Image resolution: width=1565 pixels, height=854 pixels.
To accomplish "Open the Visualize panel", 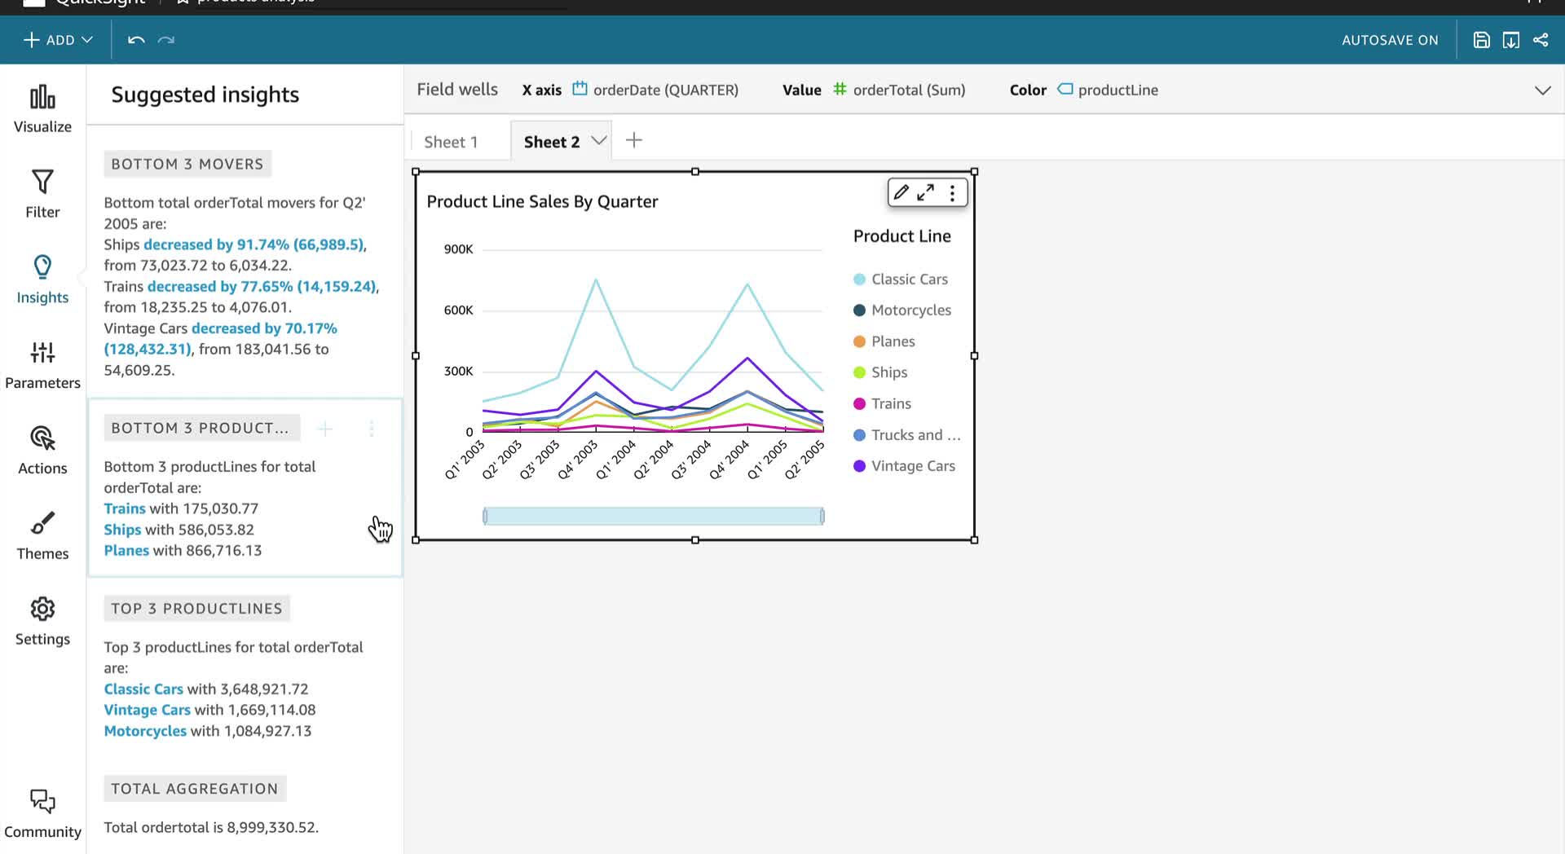I will tap(42, 109).
